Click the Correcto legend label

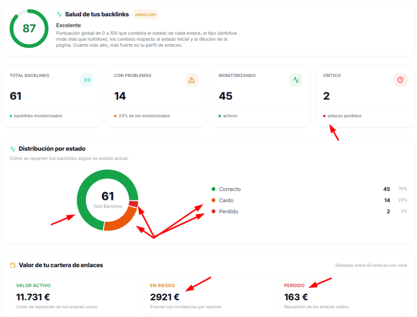click(230, 189)
